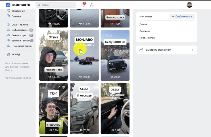Edit the ТО-1 clip with pencil icon
This screenshot has height=137, width=211.
[x=59, y=87]
